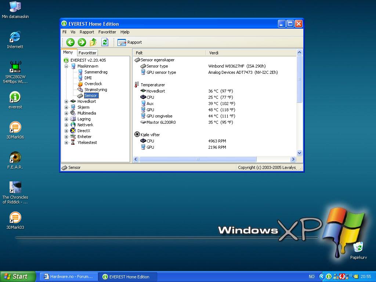Click the Kjøle vifter fan icon
376x282 pixels.
click(x=137, y=134)
